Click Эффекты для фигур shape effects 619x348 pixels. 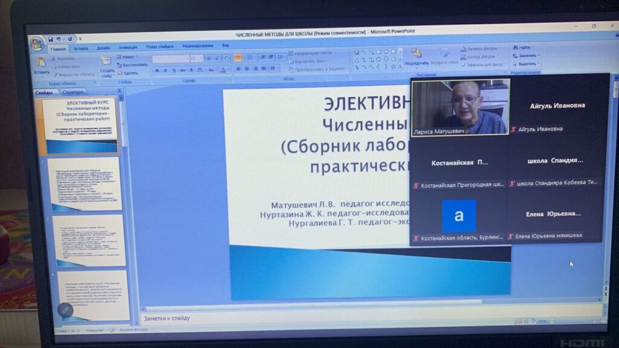point(482,65)
